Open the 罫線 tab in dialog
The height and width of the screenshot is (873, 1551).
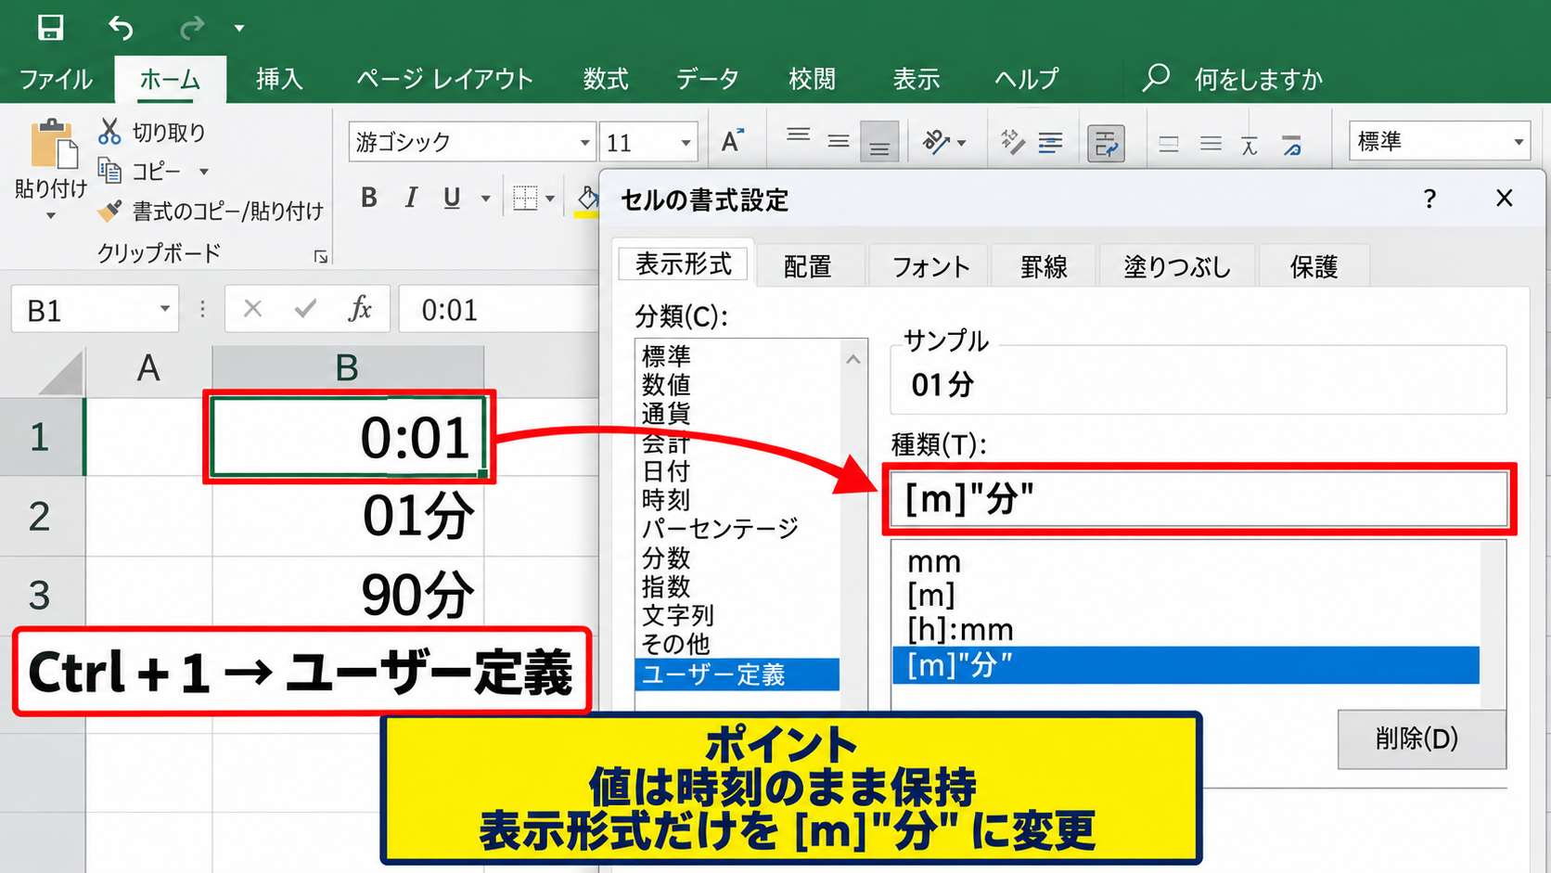coord(1044,266)
